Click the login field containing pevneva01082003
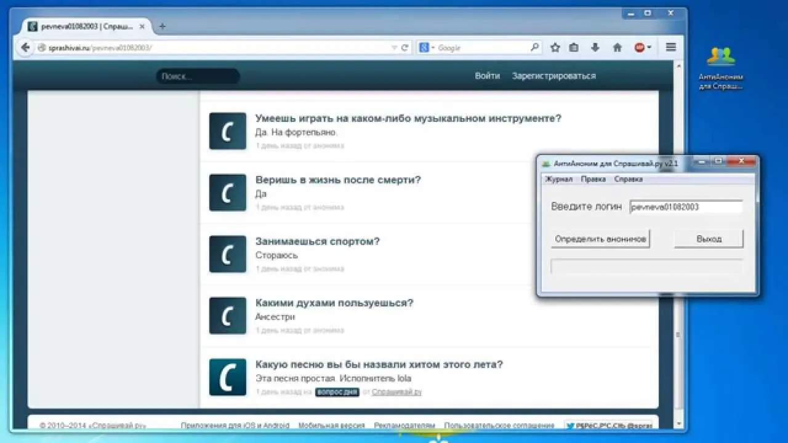788x443 pixels. [x=686, y=207]
